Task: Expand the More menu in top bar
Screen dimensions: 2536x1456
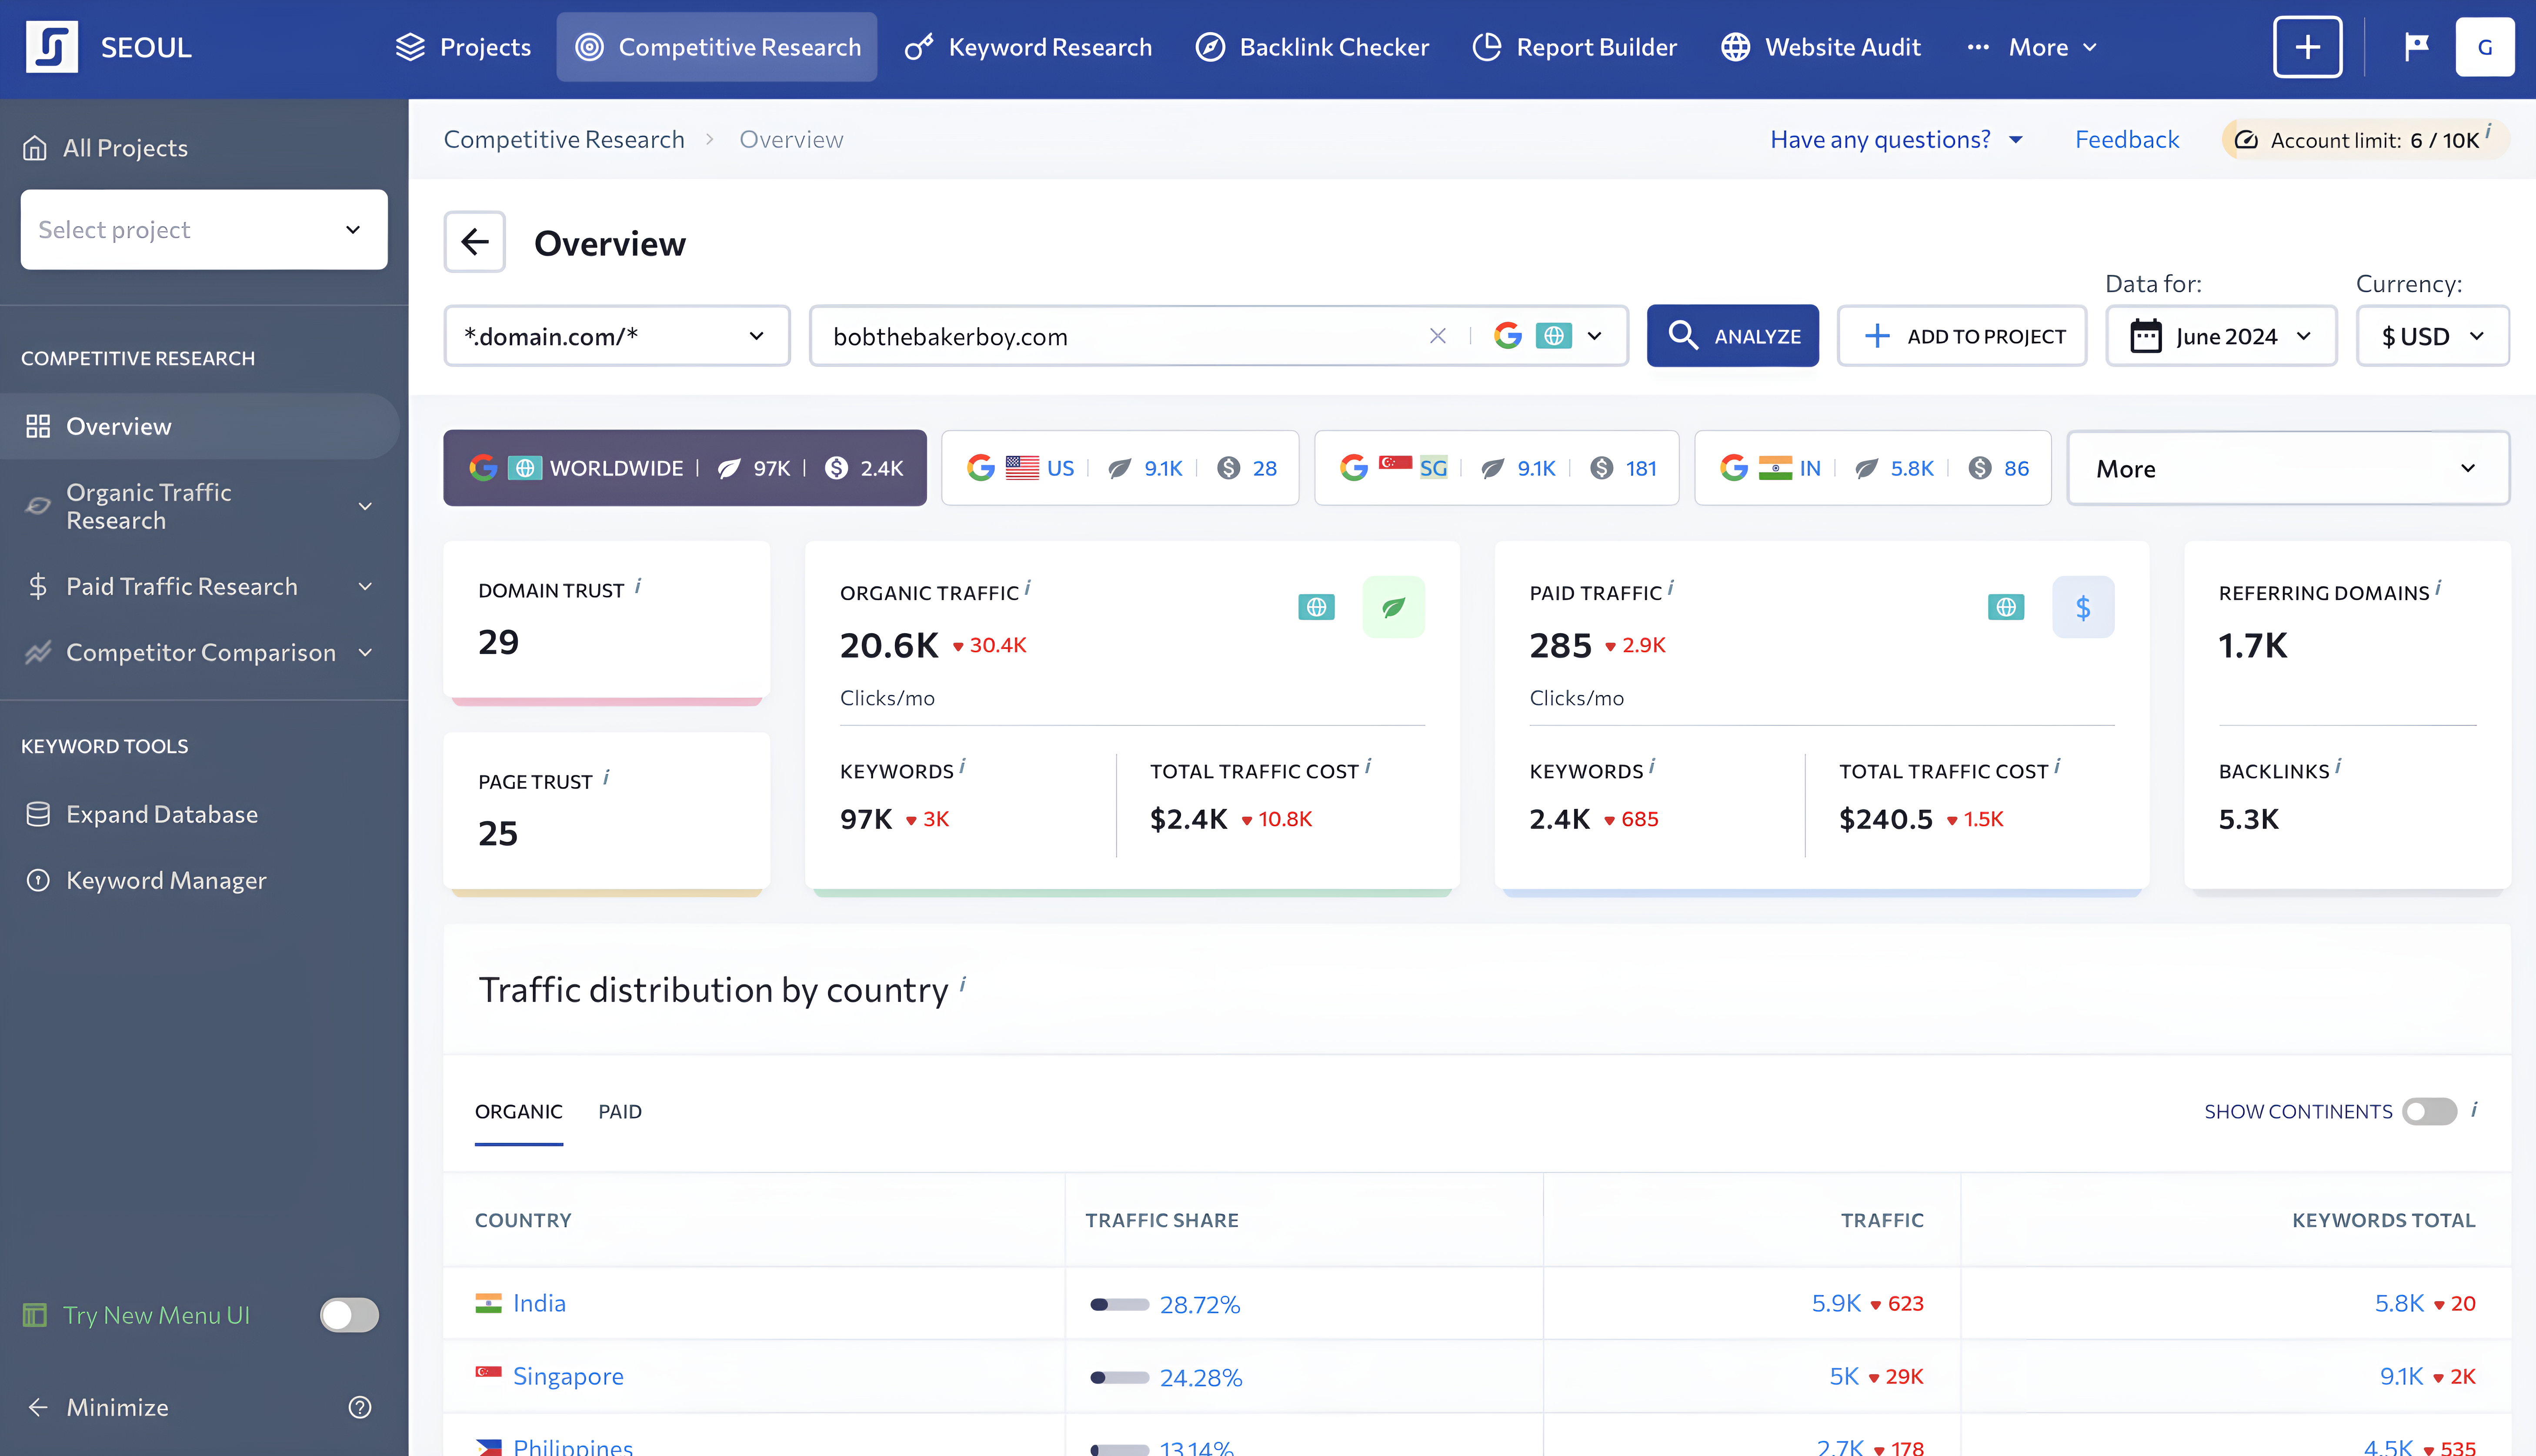Action: click(2031, 47)
